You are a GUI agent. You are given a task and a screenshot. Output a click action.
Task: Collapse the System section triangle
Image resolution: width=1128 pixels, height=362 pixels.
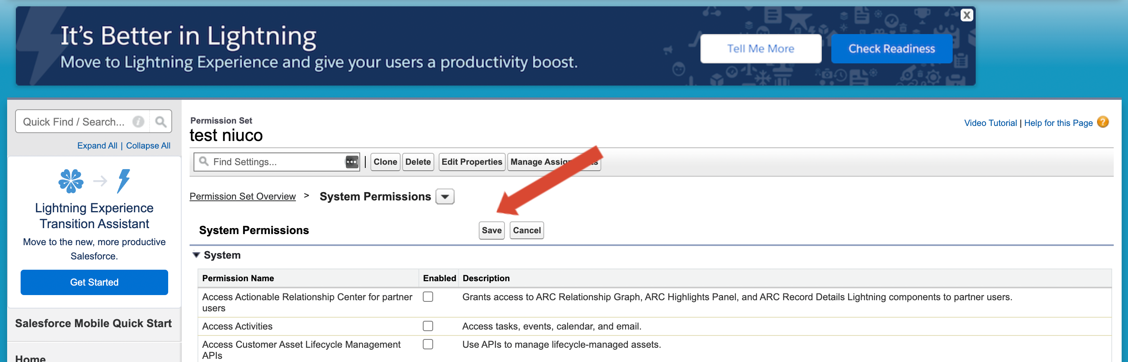(196, 255)
